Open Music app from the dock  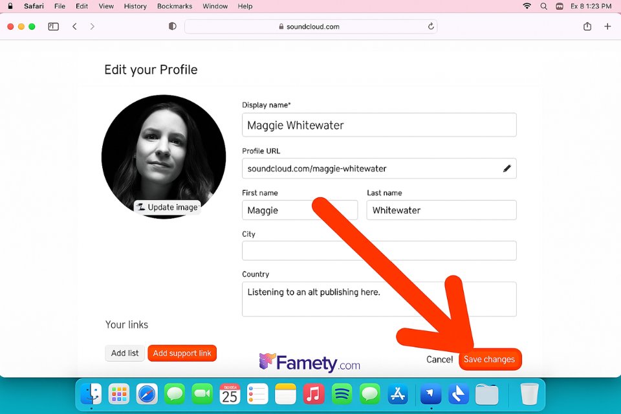314,394
